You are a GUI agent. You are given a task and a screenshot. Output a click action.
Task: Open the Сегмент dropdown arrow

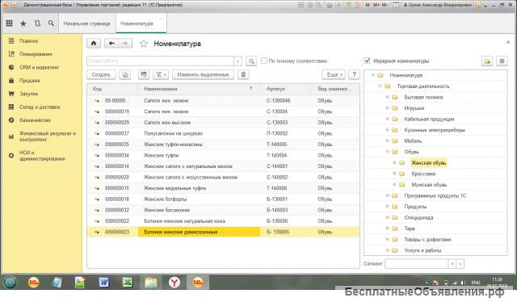click(x=452, y=264)
